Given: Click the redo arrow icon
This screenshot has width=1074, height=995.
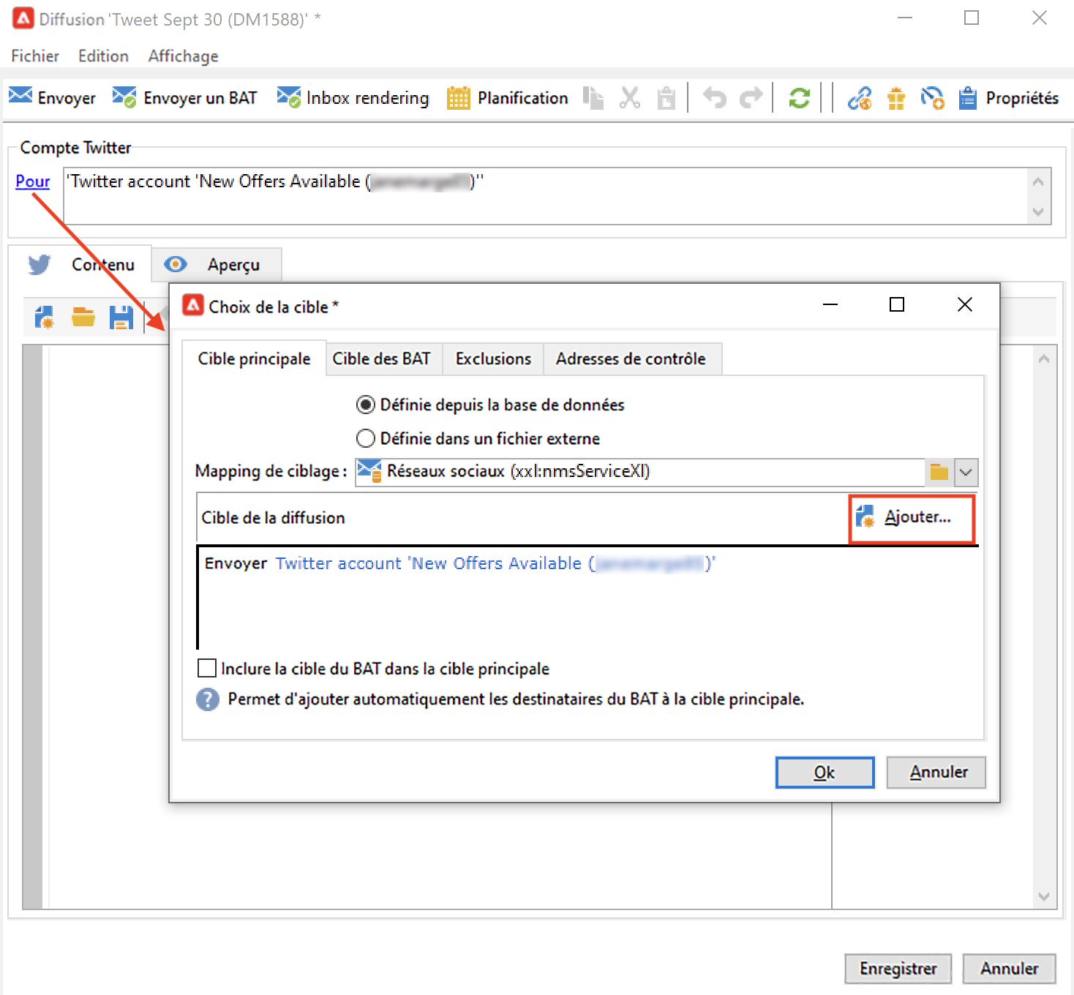Looking at the screenshot, I should point(751,97).
